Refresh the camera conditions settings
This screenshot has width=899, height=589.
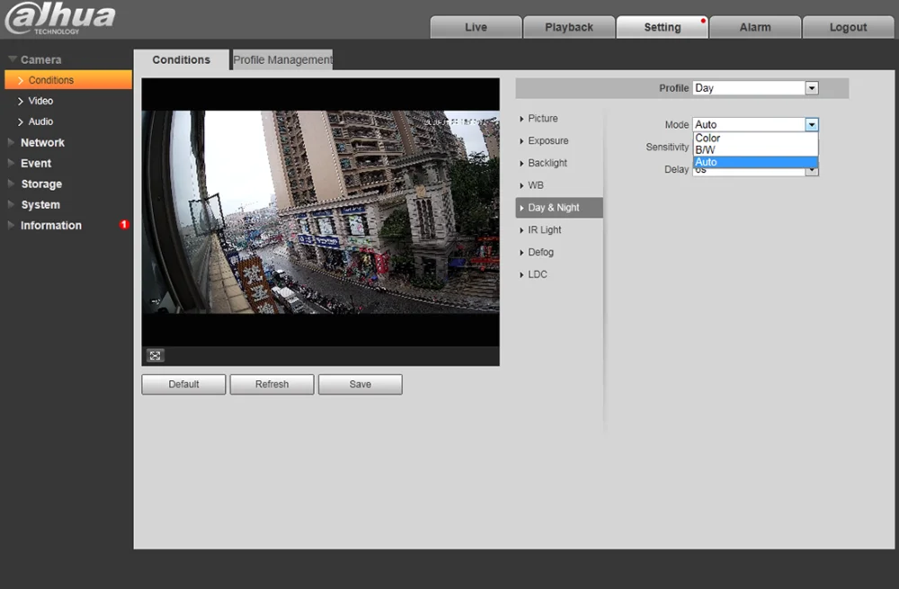coord(271,384)
